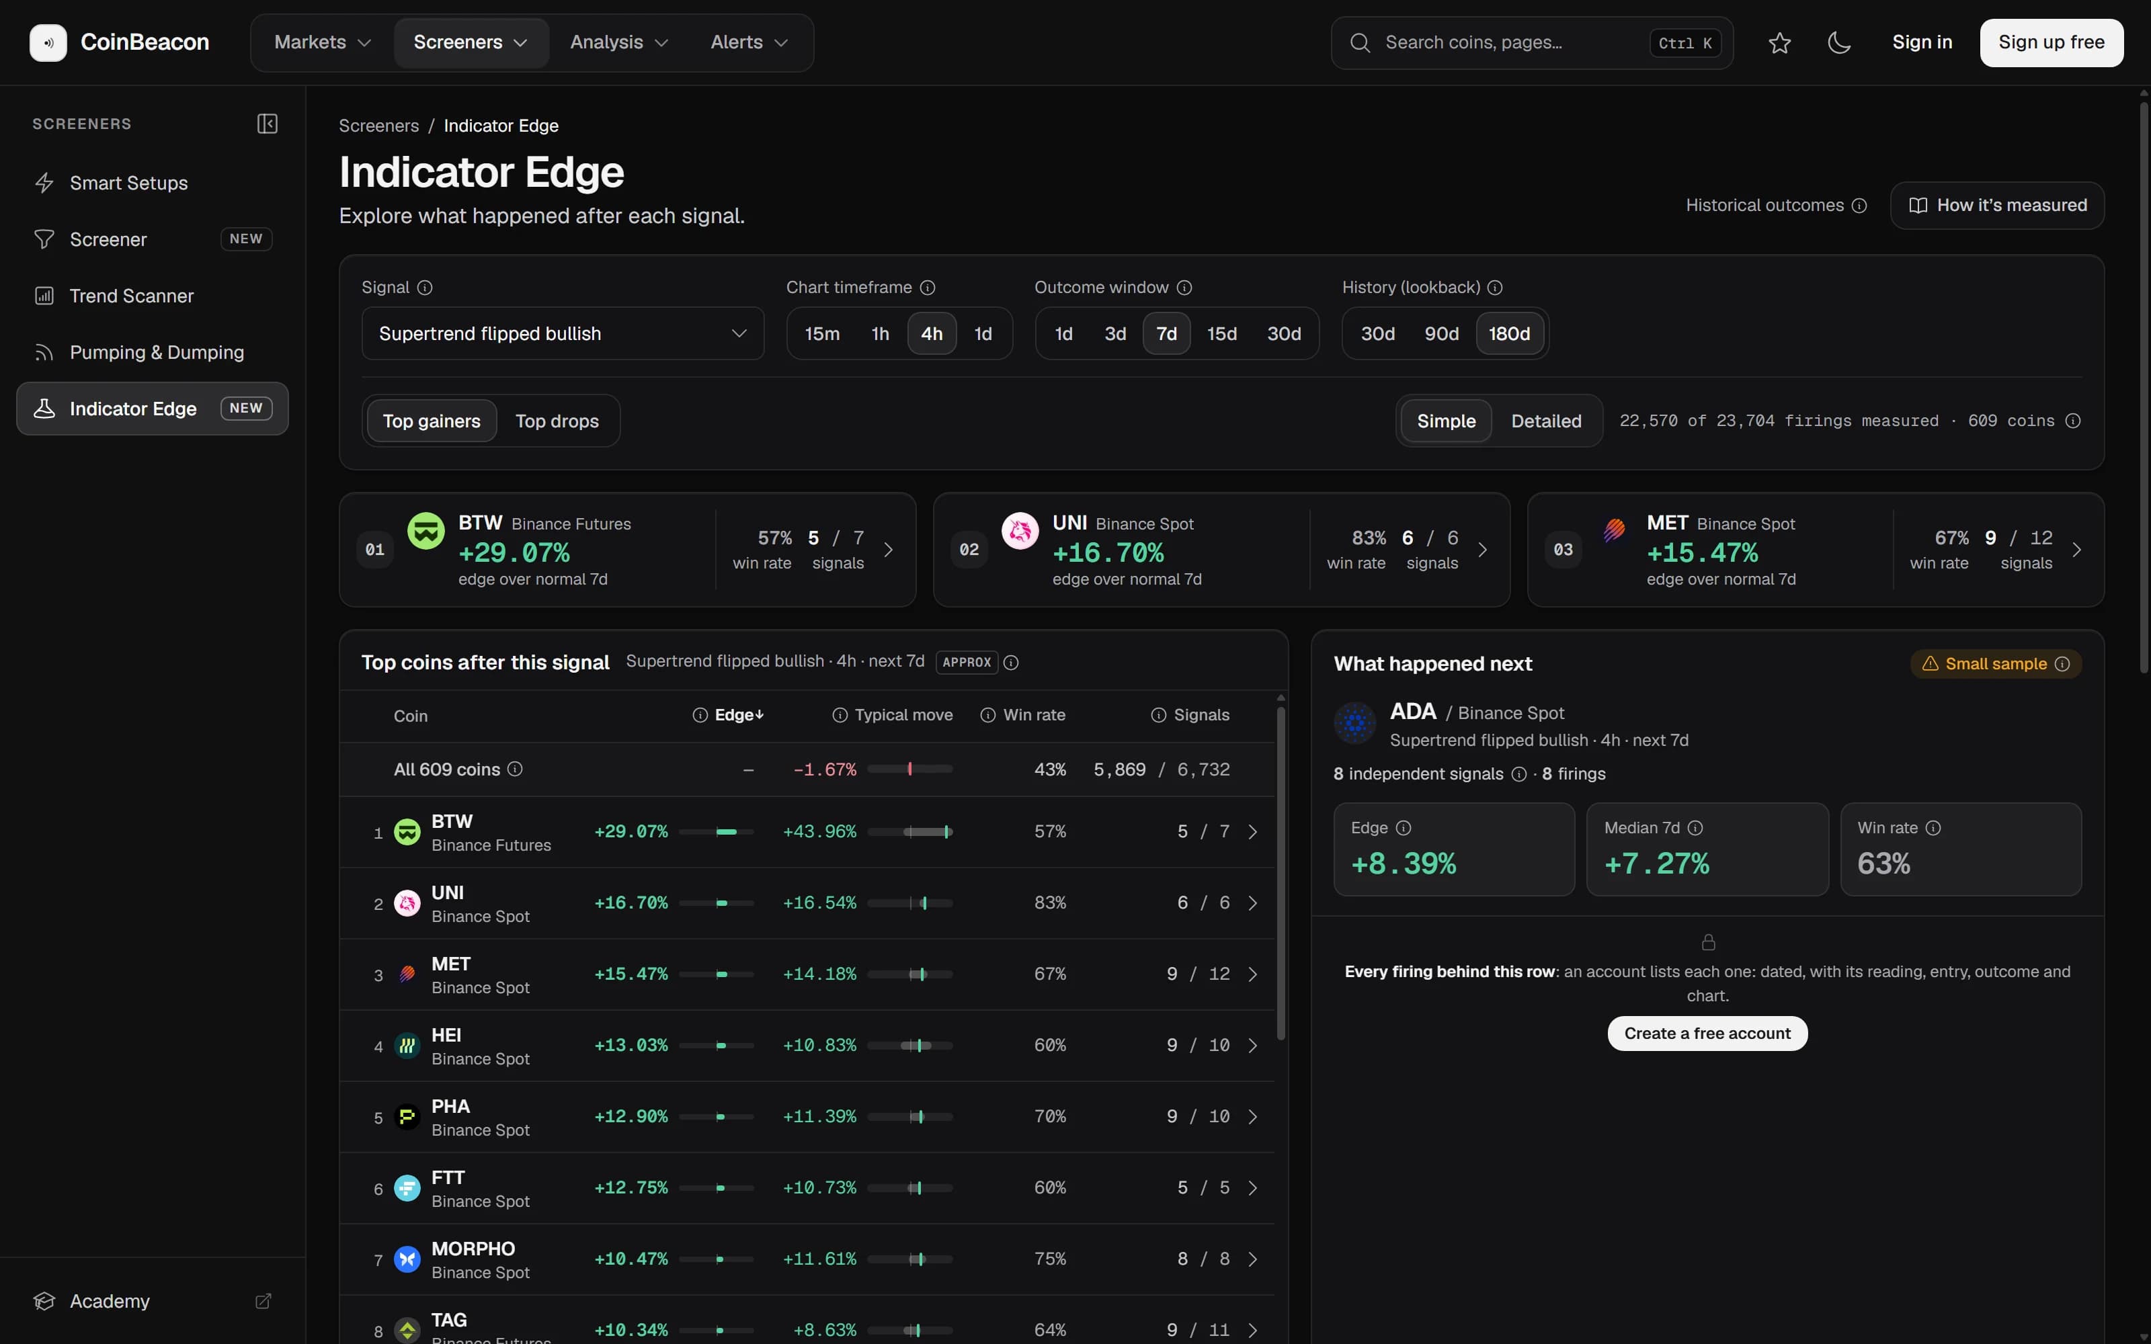The image size is (2151, 1344).
Task: Expand the Screeners menu
Action: pos(471,42)
